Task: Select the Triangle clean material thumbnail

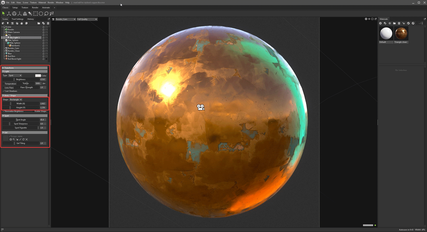Action: coord(401,33)
